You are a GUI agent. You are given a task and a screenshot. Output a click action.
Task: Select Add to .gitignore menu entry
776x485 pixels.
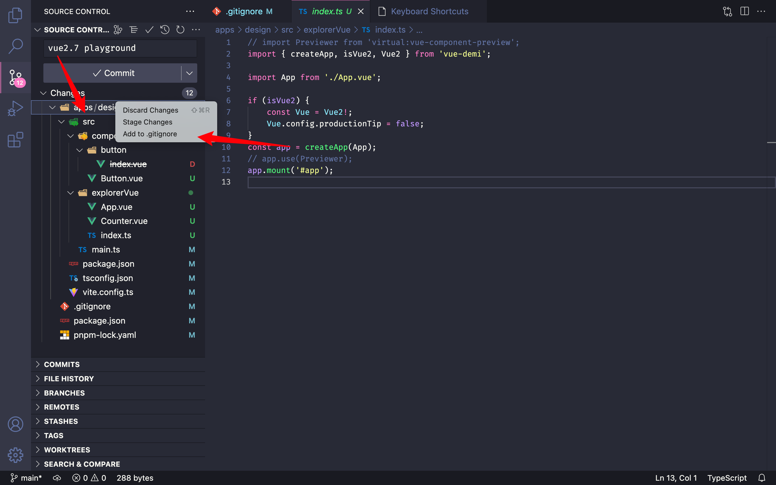click(x=150, y=134)
